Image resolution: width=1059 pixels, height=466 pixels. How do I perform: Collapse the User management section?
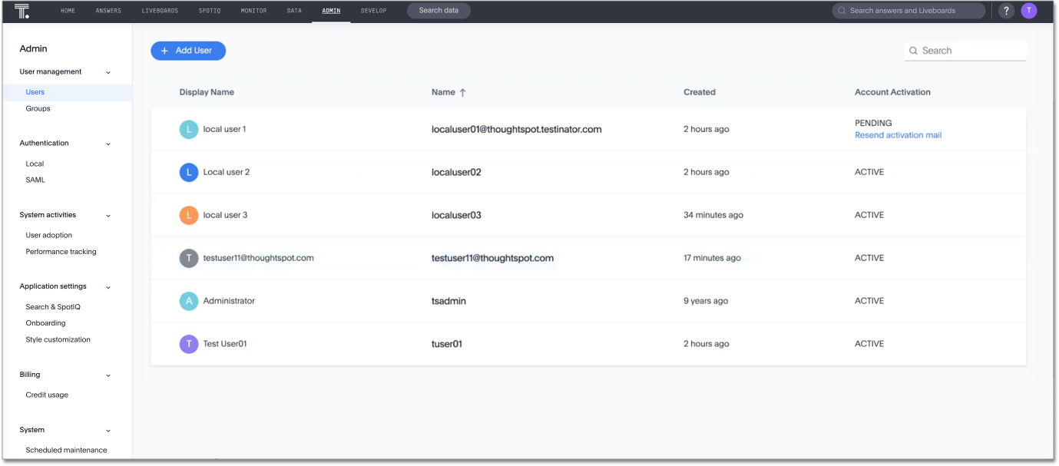click(108, 71)
